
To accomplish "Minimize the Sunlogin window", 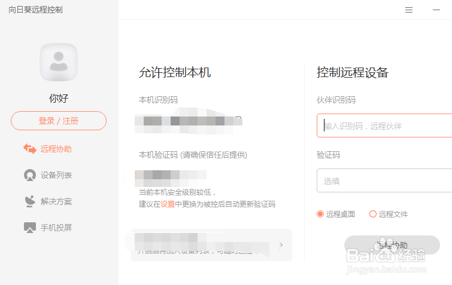I will click(x=436, y=10).
